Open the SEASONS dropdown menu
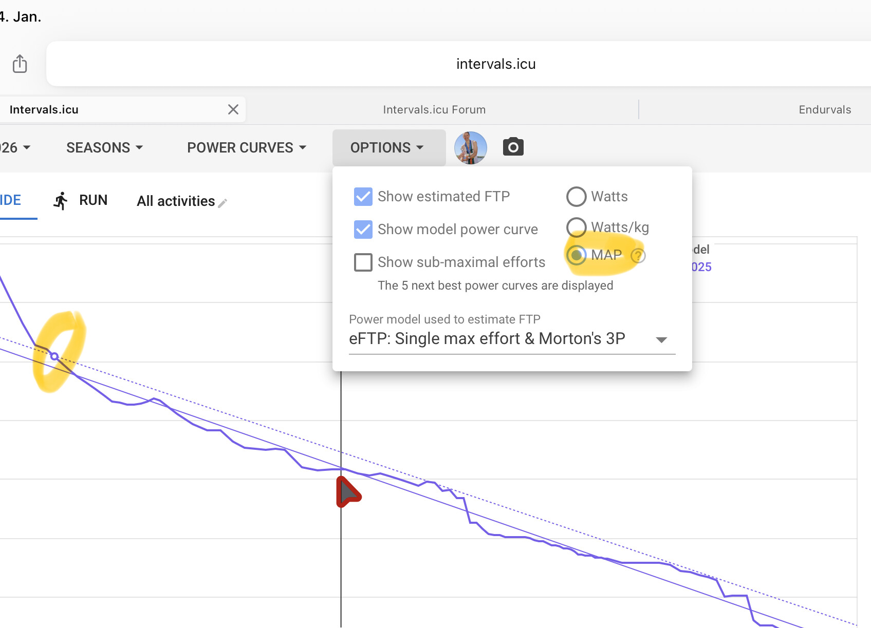Screen dimensions: 871x628 [104, 148]
